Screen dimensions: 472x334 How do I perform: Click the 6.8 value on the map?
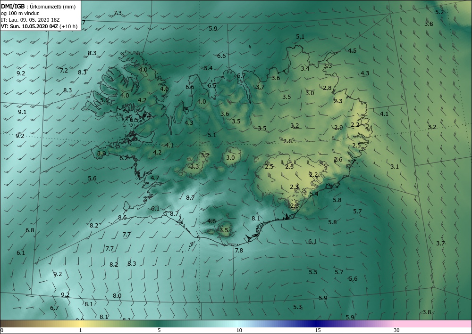[x=30, y=230]
